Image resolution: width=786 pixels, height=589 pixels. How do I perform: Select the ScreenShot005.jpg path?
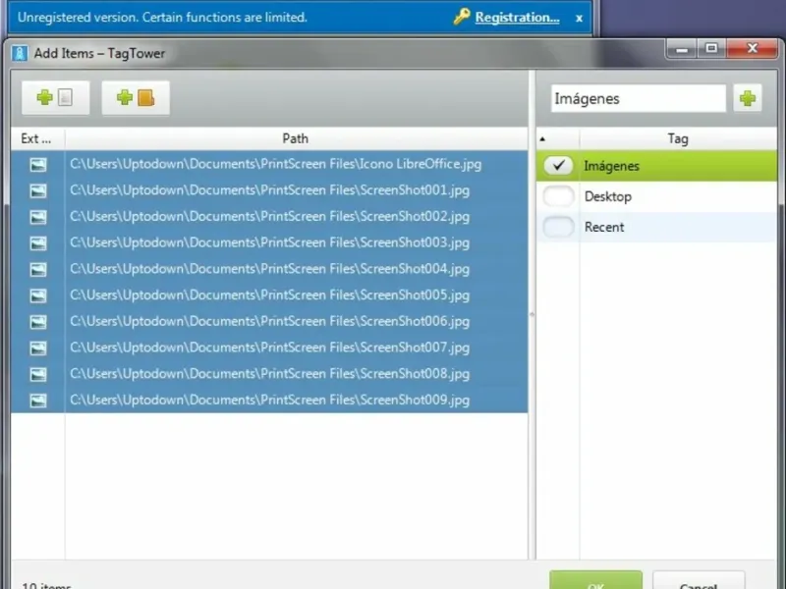tap(269, 295)
